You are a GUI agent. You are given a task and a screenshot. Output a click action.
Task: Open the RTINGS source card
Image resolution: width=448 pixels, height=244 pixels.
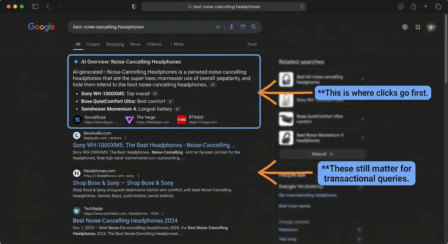(x=197, y=119)
